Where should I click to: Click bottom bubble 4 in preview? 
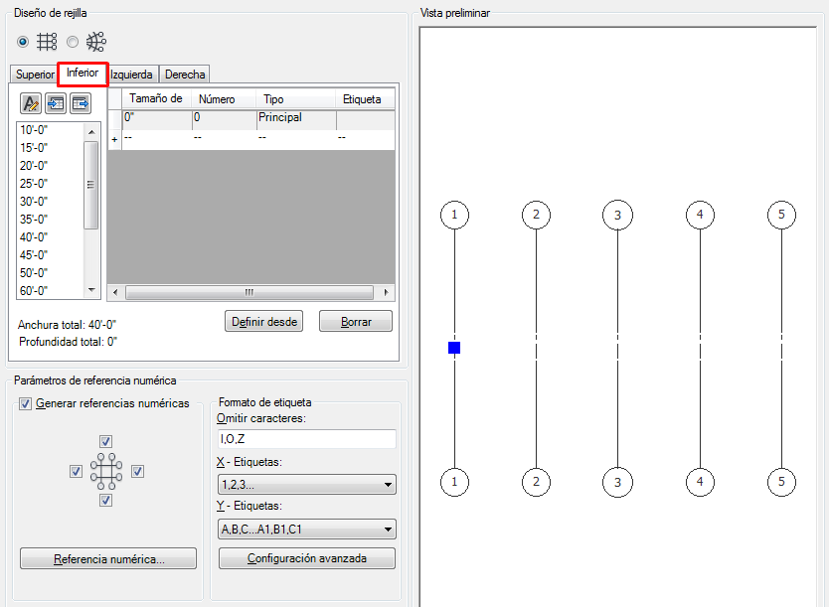pos(700,482)
